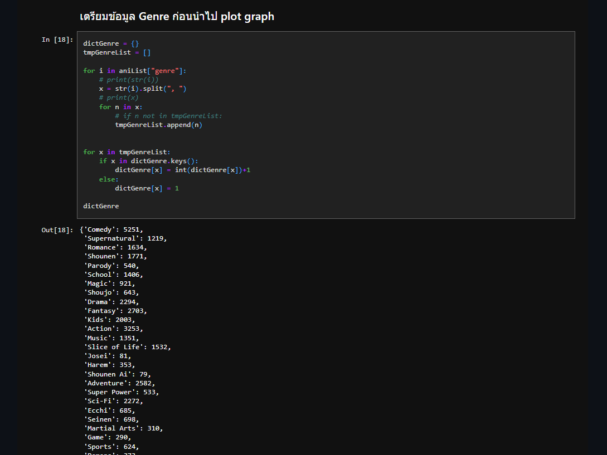Image resolution: width=607 pixels, height=455 pixels.
Task: Click output row 'Sports': 624
Action: coord(111,447)
